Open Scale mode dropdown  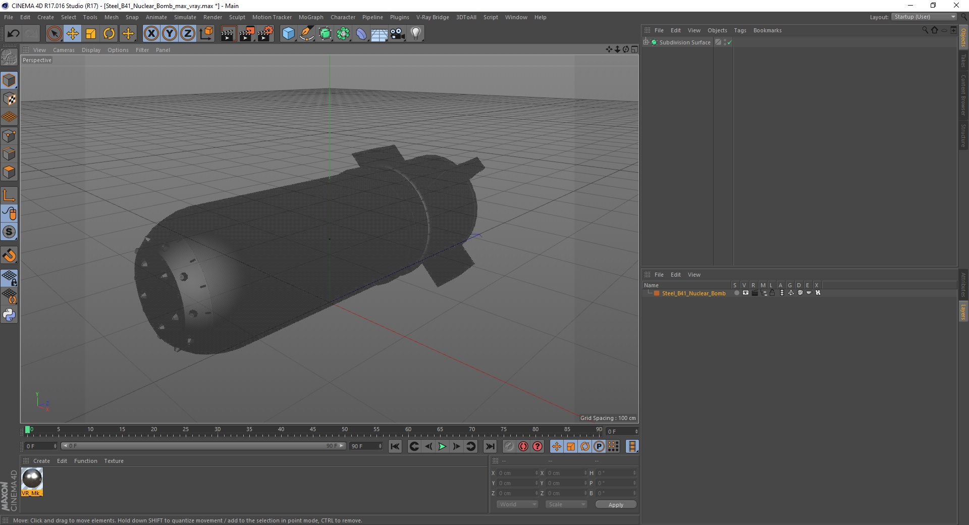(x=566, y=504)
